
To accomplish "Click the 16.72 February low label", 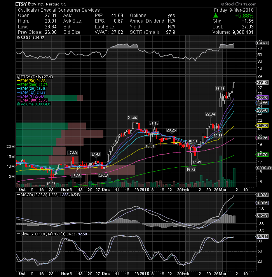I will tap(191, 169).
